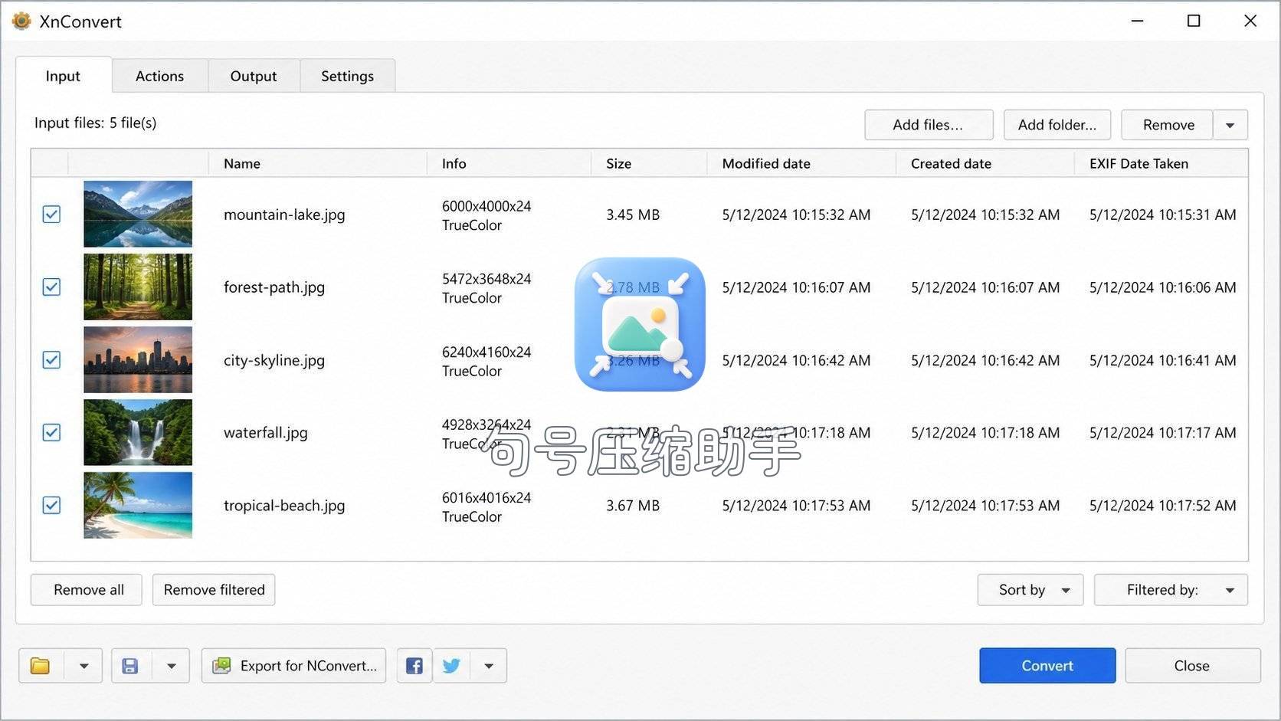Toggle the city-skyline.jpg checkbox
1281x721 pixels.
click(51, 360)
